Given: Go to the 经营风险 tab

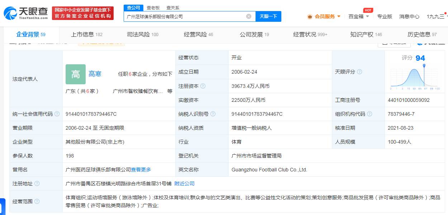Looking at the screenshot, I should pos(199,34).
